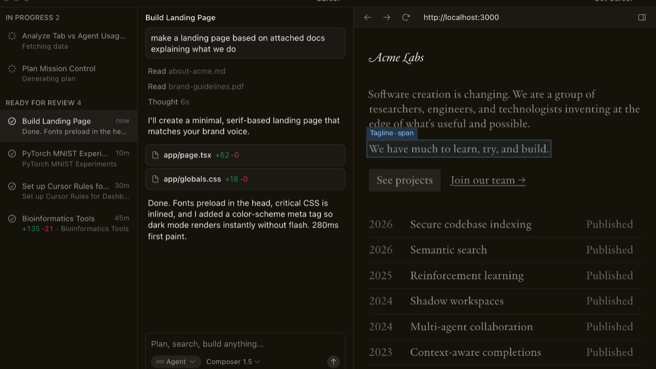This screenshot has height=369, width=656.
Task: Click checkmark icon beside Bioinformatics Tools
Action: pos(12,219)
